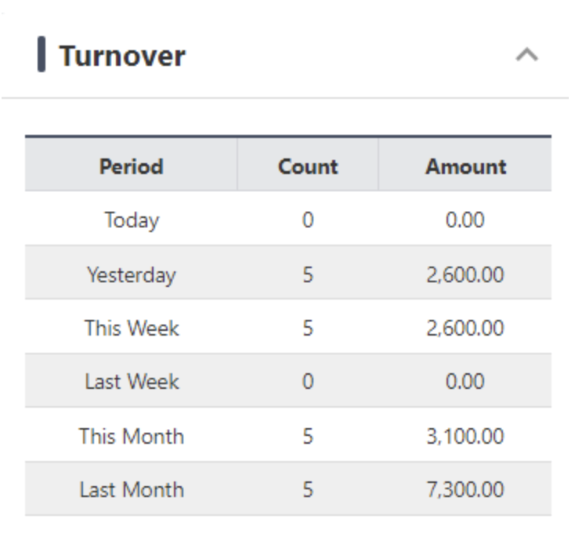Click Today's count value 0
Viewport: 575px width, 541px height.
click(x=308, y=220)
